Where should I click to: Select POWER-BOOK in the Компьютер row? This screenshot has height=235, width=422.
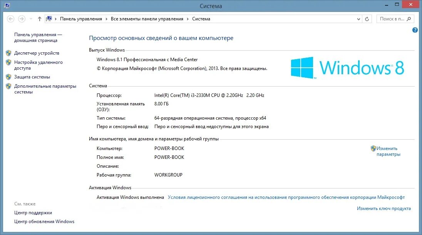pyautogui.click(x=169, y=148)
